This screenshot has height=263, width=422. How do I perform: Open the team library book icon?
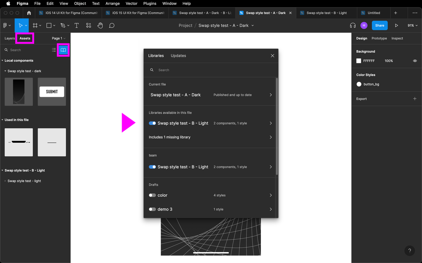tap(63, 50)
